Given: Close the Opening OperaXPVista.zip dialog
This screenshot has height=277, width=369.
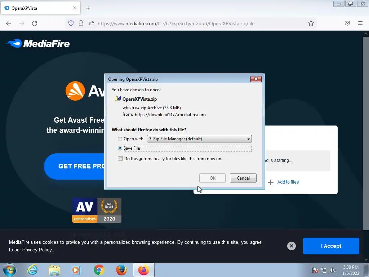Looking at the screenshot, I should tap(256, 79).
